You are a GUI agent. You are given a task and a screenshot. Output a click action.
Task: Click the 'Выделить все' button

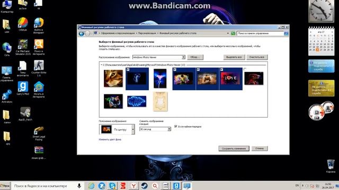(x=234, y=57)
